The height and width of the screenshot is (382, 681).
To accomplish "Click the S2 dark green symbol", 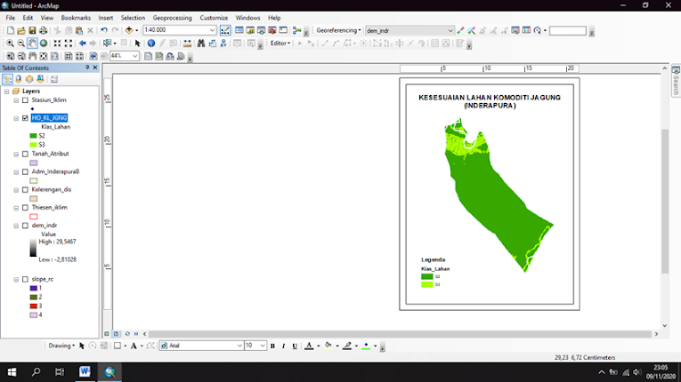I will 33,136.
